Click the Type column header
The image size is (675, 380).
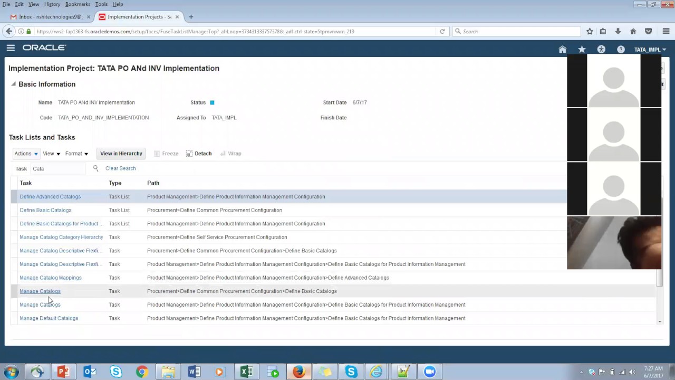pos(115,183)
